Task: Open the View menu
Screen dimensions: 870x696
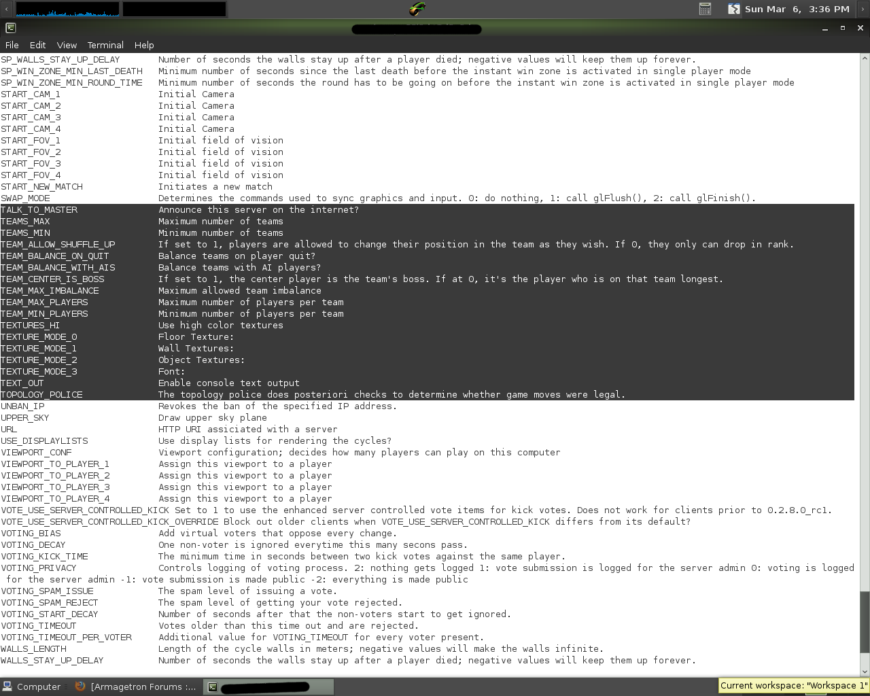Action: [67, 45]
